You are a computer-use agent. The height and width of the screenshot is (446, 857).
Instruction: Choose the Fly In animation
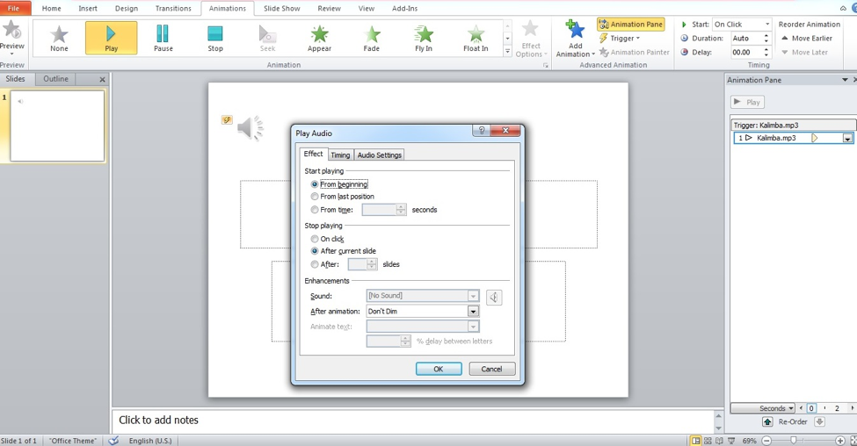click(x=424, y=38)
